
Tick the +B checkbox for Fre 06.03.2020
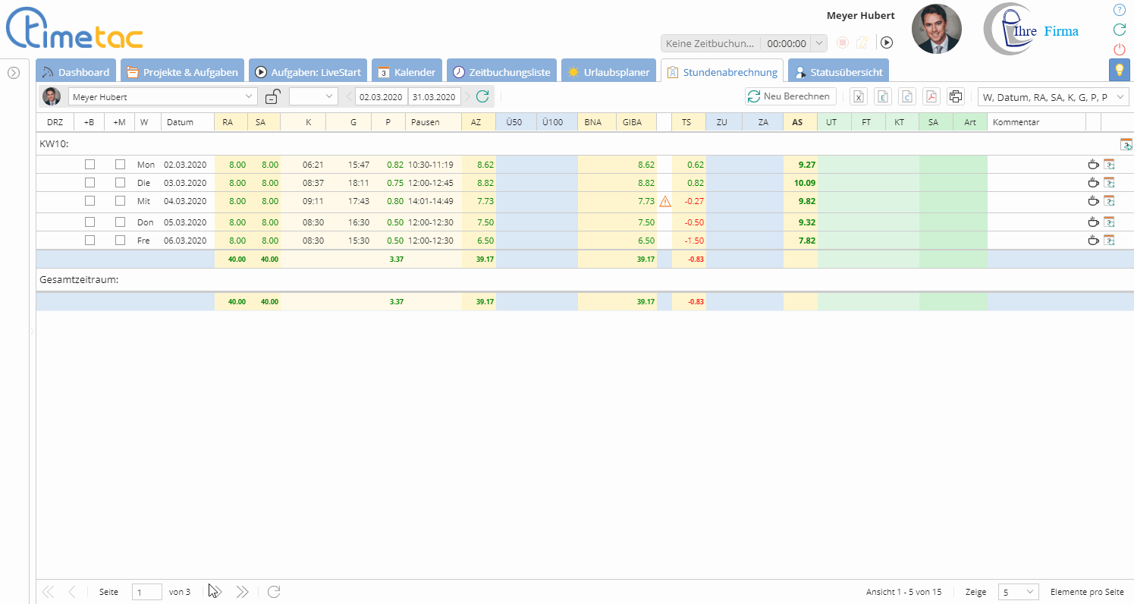[x=90, y=240]
